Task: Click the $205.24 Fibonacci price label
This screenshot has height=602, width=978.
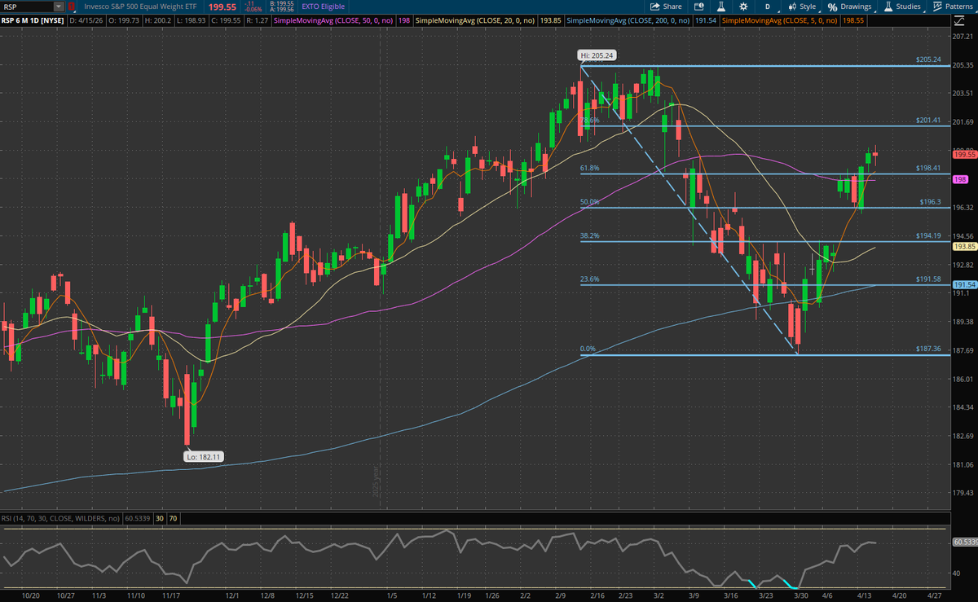Action: 928,59
